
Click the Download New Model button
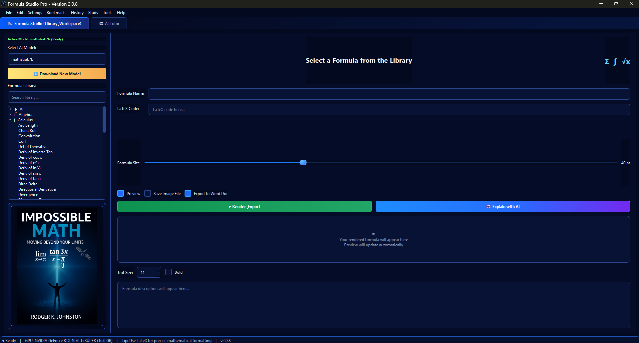click(57, 74)
